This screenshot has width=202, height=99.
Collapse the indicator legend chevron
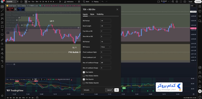tap(8, 33)
